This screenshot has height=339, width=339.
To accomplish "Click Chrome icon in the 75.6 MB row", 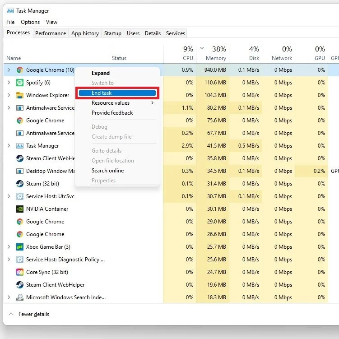I will [20, 121].
